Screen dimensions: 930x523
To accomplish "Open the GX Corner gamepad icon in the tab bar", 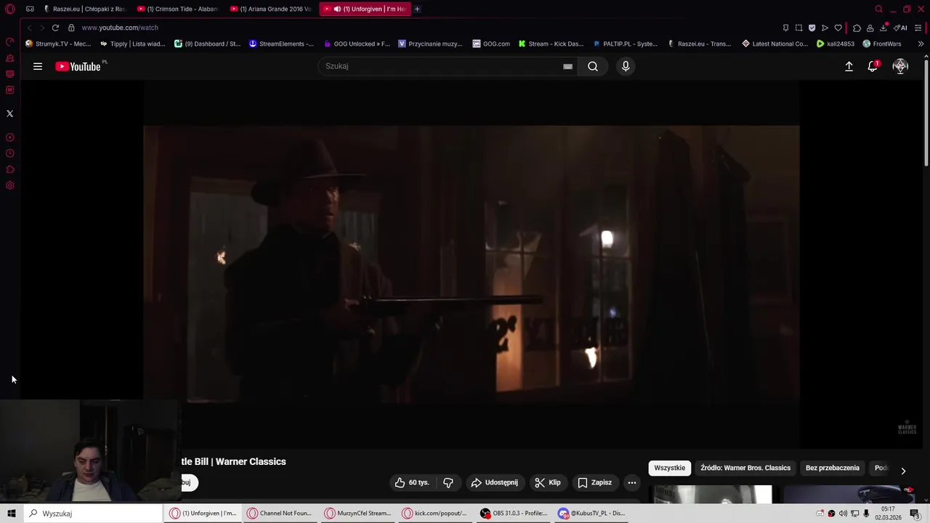I will point(30,9).
